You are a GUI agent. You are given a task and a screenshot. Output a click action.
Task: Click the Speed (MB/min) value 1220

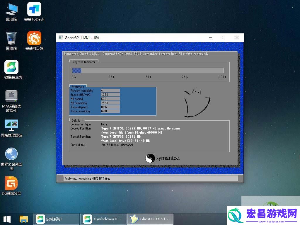click(110, 95)
